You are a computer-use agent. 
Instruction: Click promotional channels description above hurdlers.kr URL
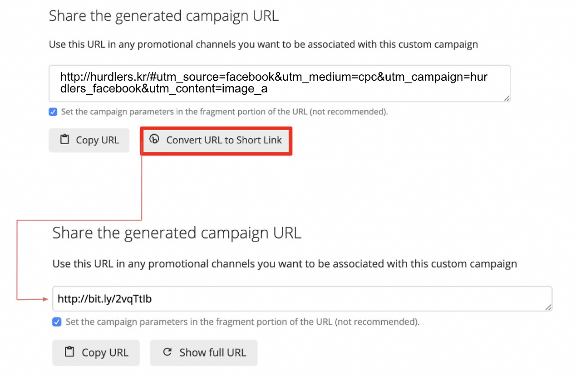click(263, 44)
